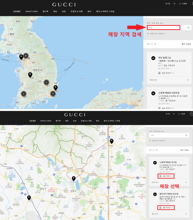The height and width of the screenshot is (220, 193).
Task: Click 필터 재설정 above the 신세계 백화점 경기점 card
Action: pos(184,150)
